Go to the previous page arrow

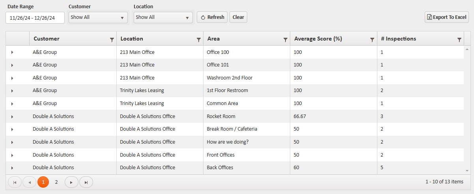pyautogui.click(x=29, y=182)
